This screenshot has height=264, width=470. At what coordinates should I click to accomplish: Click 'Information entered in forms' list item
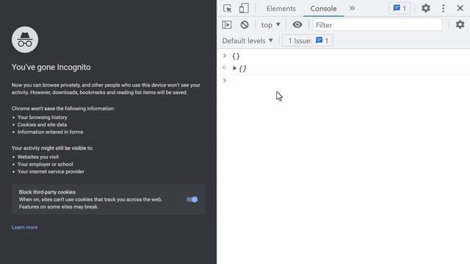click(50, 132)
